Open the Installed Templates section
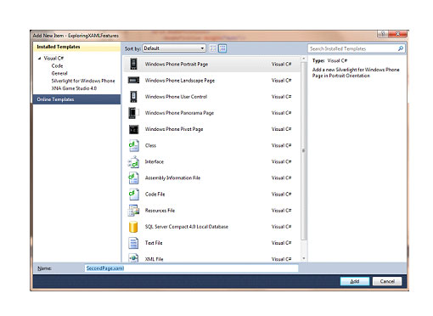Screen dimensions: 433x316 (x=76, y=47)
